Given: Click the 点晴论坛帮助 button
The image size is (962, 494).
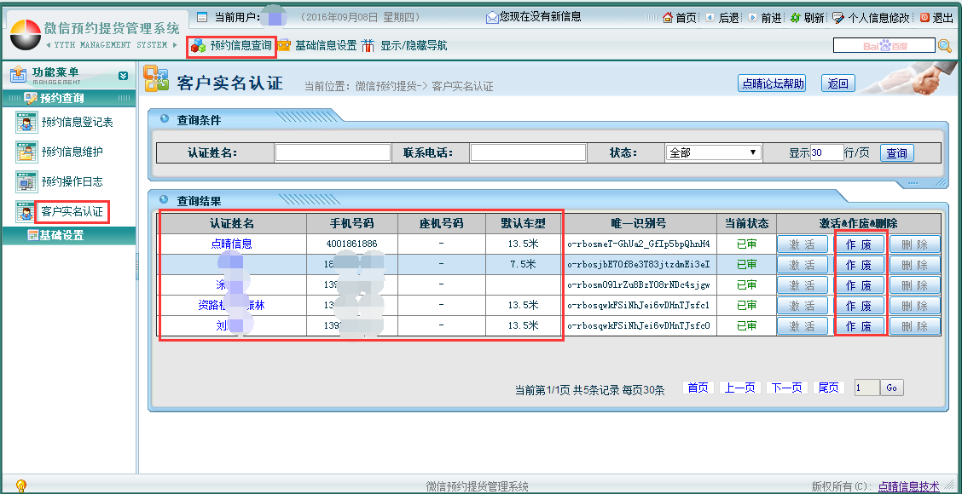Looking at the screenshot, I should 772,83.
